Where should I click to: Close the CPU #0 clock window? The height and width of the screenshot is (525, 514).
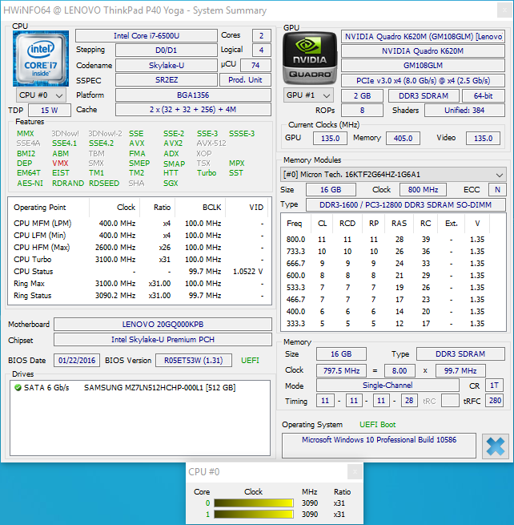click(x=355, y=472)
